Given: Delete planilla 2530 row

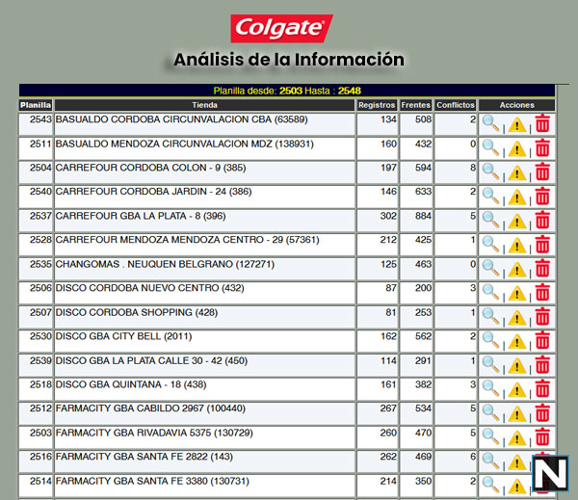Looking at the screenshot, I should [542, 340].
